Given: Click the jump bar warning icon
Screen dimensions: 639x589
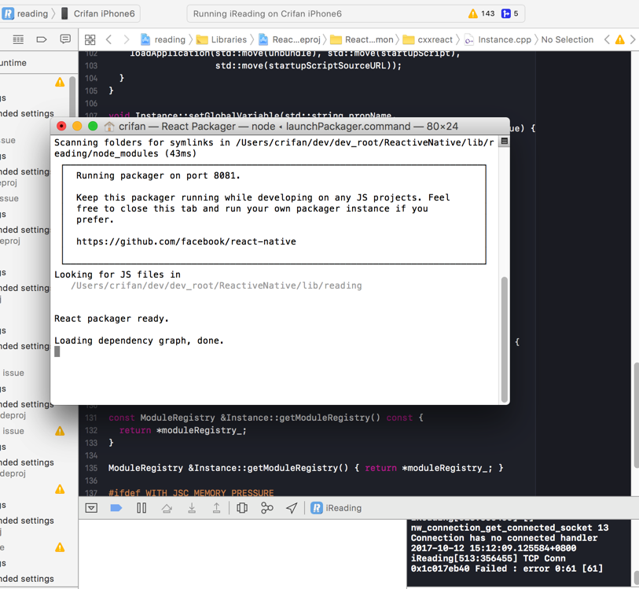Looking at the screenshot, I should pyautogui.click(x=620, y=39).
